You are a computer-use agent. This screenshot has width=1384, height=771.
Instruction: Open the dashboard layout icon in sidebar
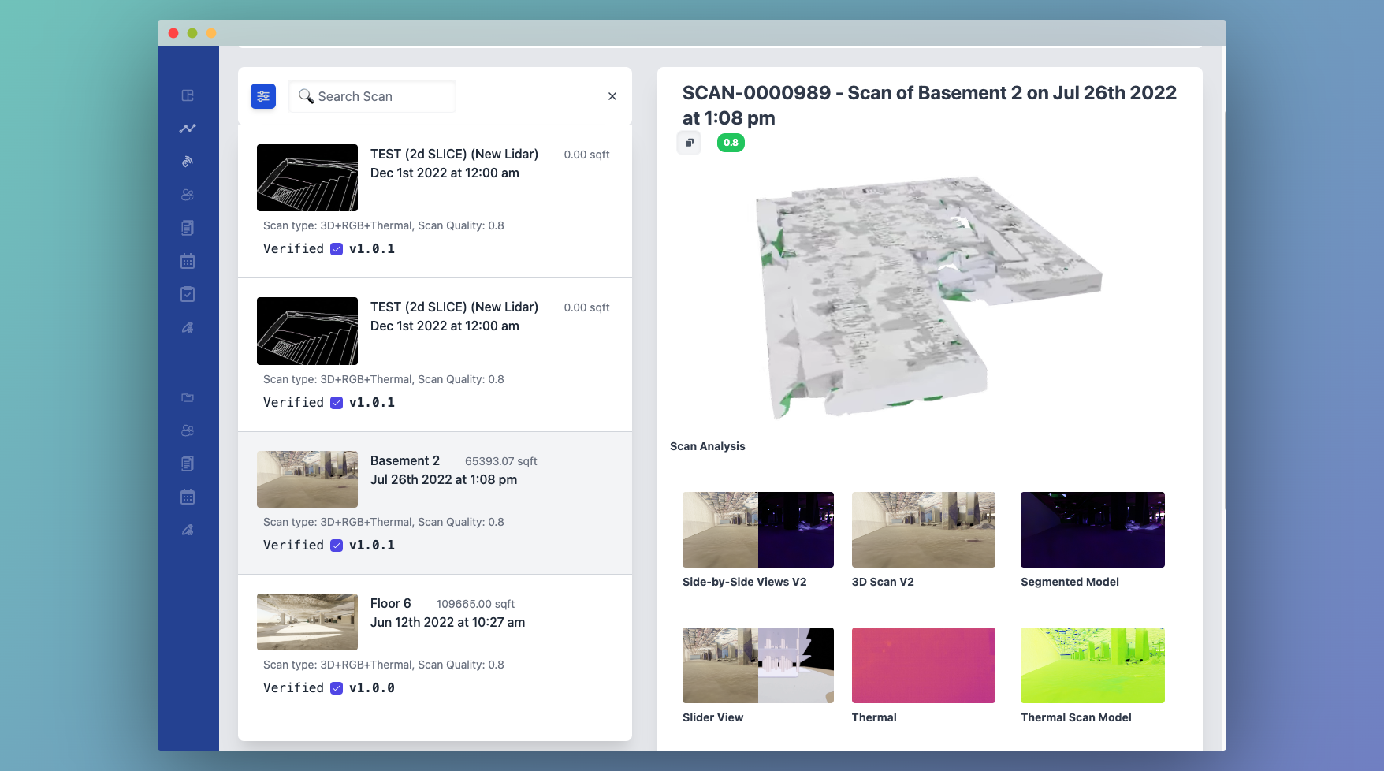(x=188, y=95)
